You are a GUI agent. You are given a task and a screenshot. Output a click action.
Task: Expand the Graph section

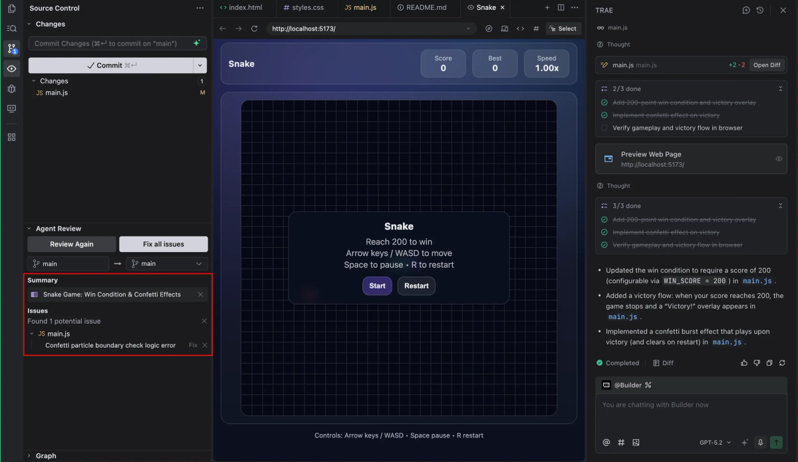click(29, 456)
